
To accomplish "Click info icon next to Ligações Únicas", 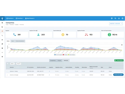I will tap(37, 31).
